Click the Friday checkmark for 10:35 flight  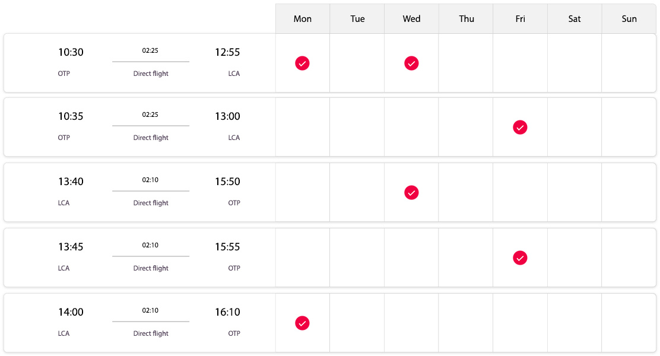click(520, 127)
